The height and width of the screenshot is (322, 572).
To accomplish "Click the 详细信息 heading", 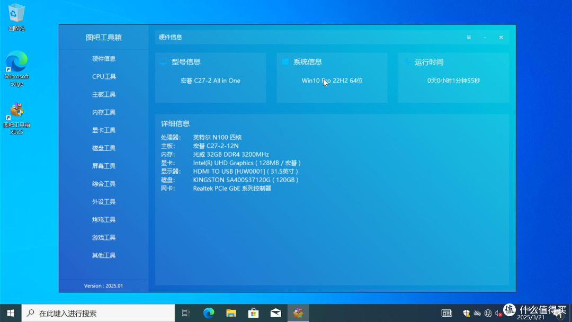I will pos(175,123).
